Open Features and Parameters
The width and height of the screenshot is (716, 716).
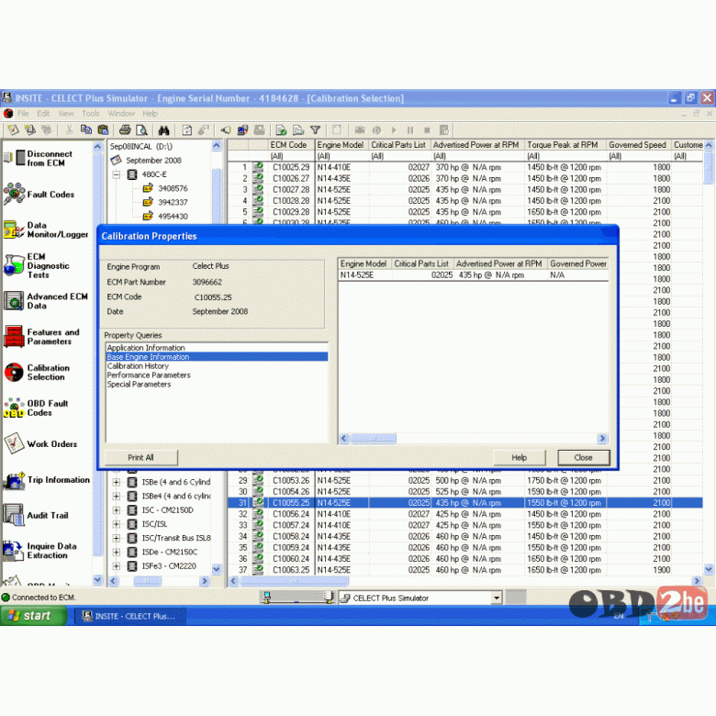[x=42, y=337]
